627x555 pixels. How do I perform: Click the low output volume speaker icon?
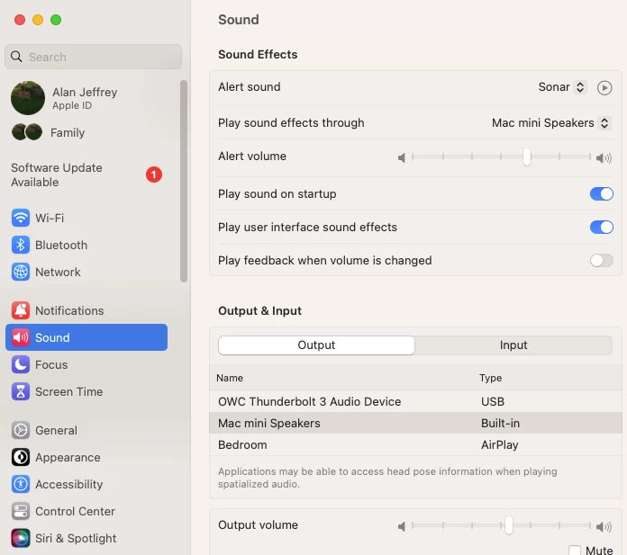[x=402, y=526]
